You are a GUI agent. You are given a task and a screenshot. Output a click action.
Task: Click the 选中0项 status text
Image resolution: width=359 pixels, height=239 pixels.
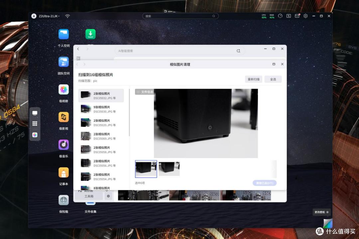140,183
